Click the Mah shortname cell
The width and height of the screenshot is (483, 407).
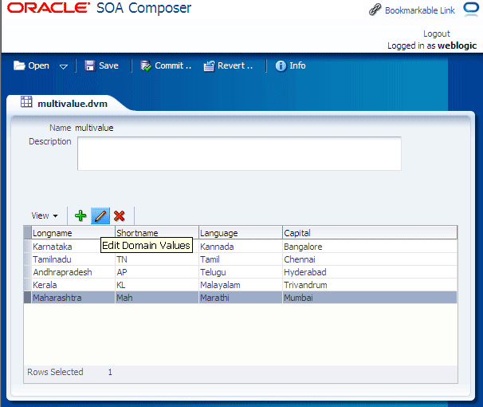(157, 298)
